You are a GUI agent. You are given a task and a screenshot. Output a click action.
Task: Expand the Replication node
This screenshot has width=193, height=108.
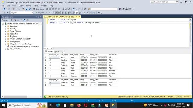[5, 34]
